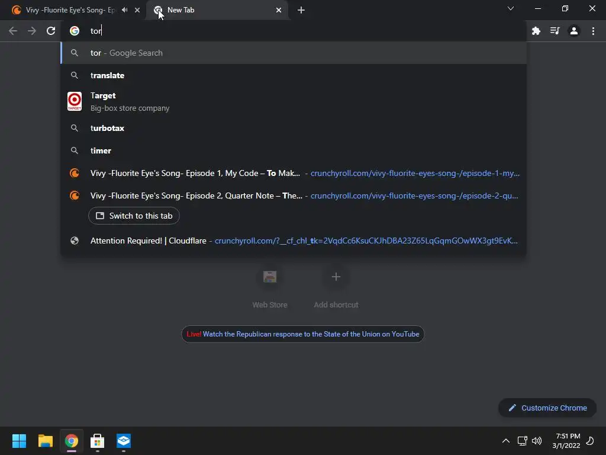Open Microsoft Store from taskbar
The height and width of the screenshot is (455, 606).
98,441
